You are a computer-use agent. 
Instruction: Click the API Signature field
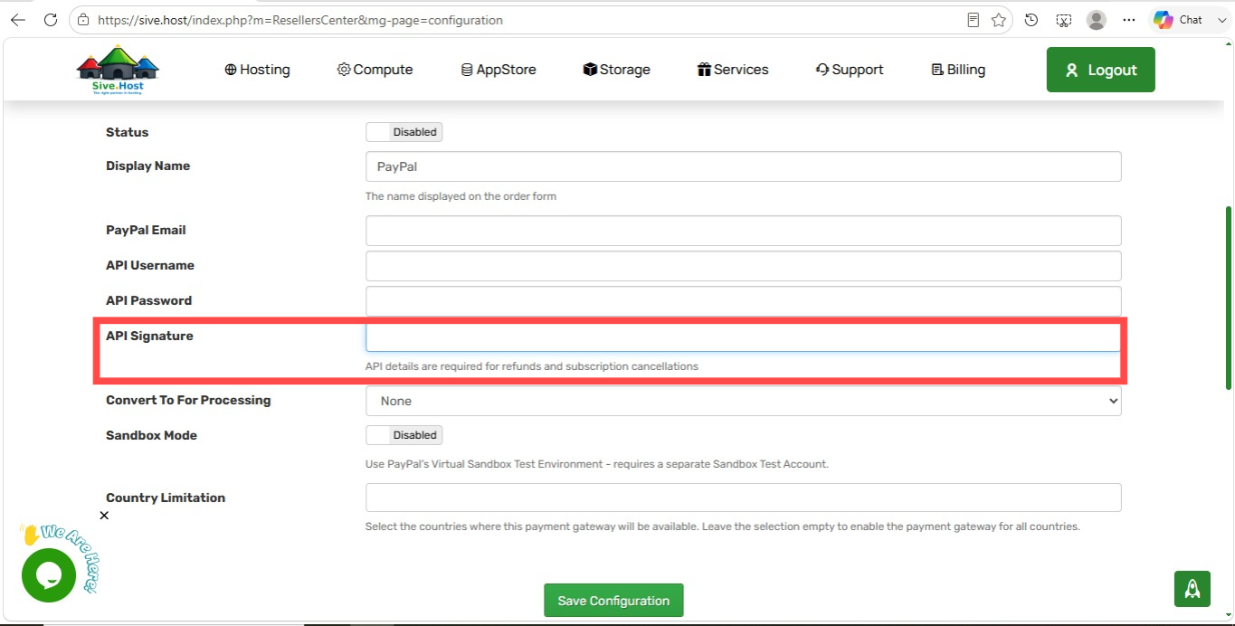[x=743, y=337]
